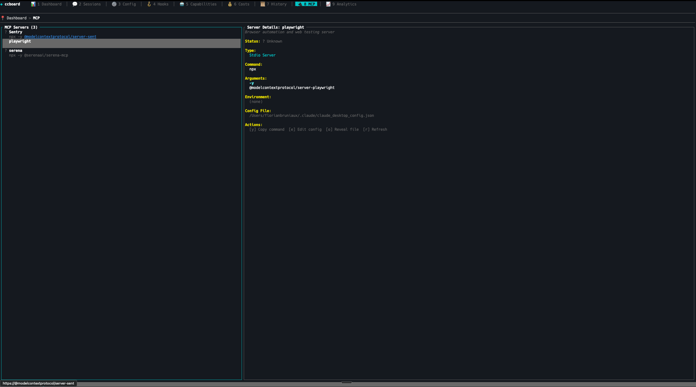Select the playwright server in the list
This screenshot has height=387, width=696.
(20, 41)
